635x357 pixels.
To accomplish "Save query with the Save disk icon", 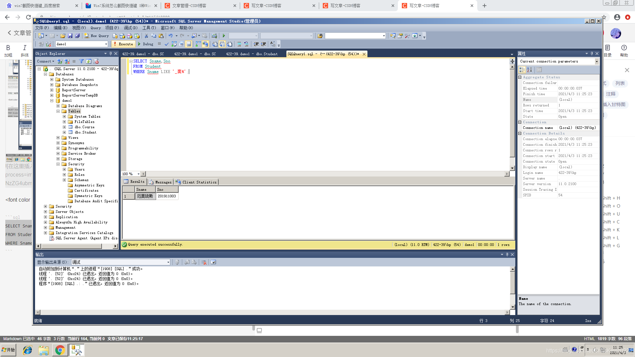I will [x=70, y=36].
